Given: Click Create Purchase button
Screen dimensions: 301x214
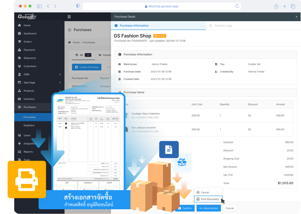Looking at the screenshot, I should click(87, 67).
